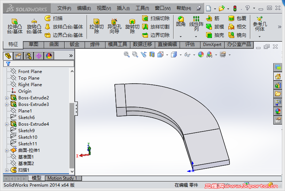Screen dimensions: 285x191
Task: Click the 边界切除 boundary cut tool
Action: pos(156,35)
